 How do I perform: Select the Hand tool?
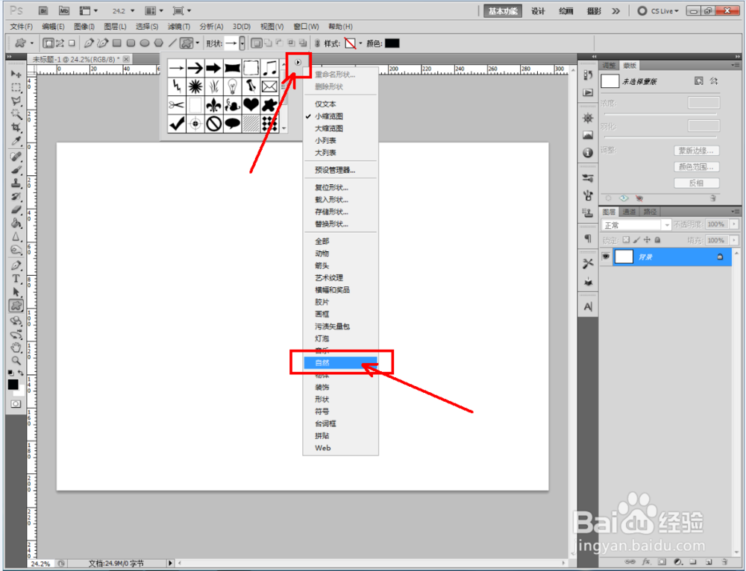tap(16, 347)
